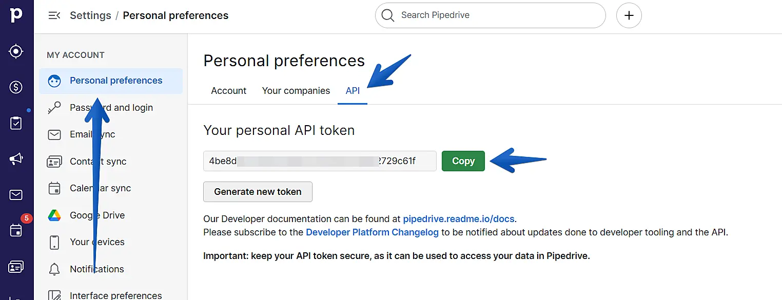This screenshot has height=300, width=782.
Task: Open Campaigns megaphone icon
Action: [x=16, y=159]
